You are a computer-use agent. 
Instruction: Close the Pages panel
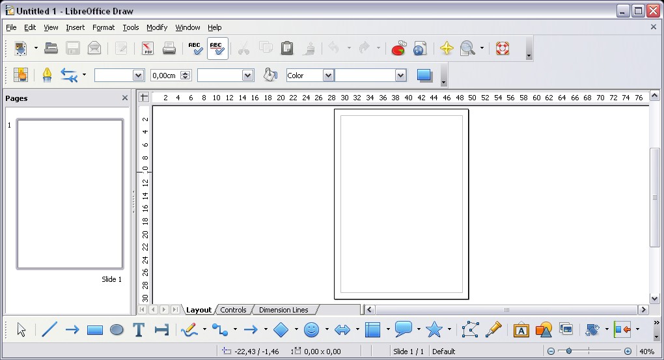(124, 98)
